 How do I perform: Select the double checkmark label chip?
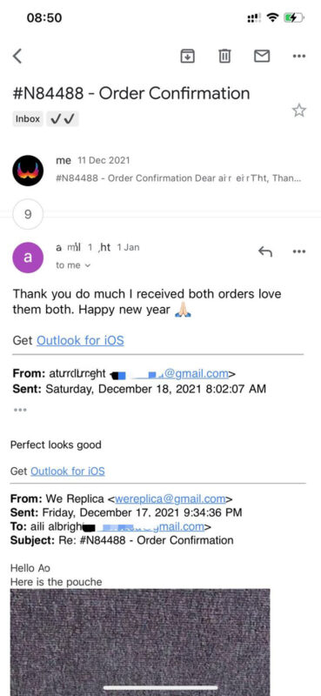63,119
